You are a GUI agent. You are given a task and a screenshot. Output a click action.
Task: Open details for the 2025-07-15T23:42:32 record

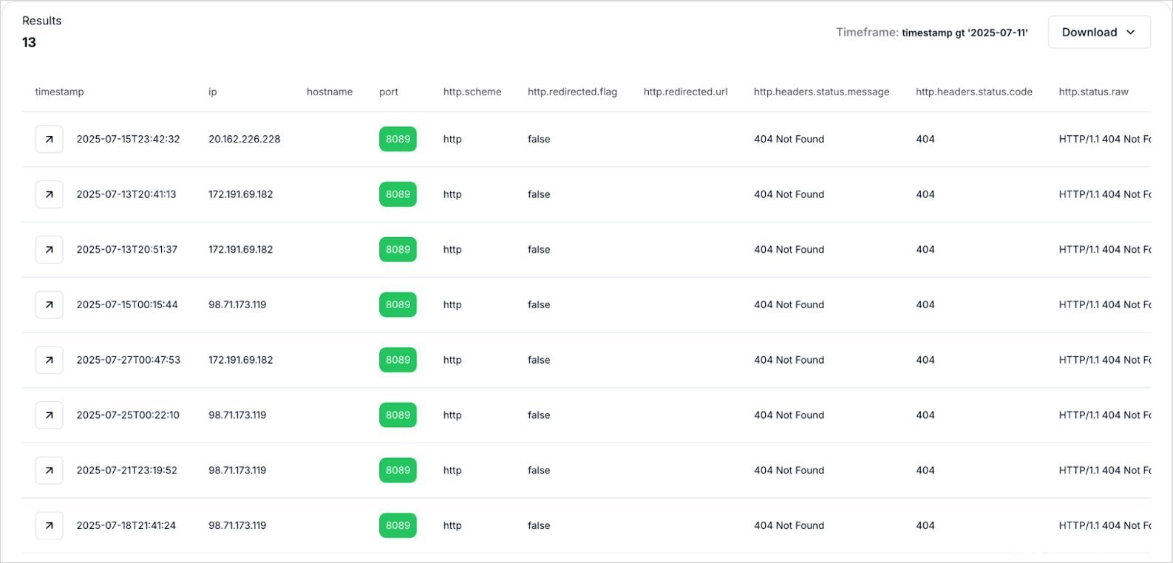point(49,139)
